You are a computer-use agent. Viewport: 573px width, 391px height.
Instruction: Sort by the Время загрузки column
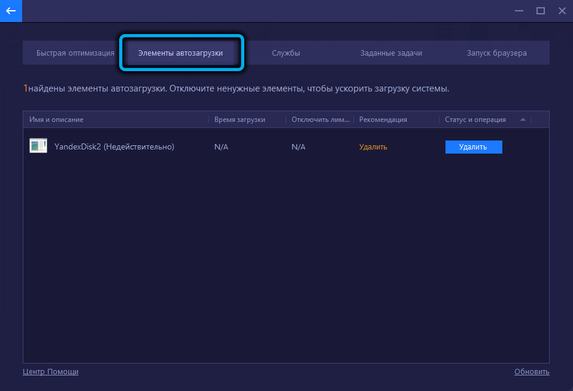point(239,120)
